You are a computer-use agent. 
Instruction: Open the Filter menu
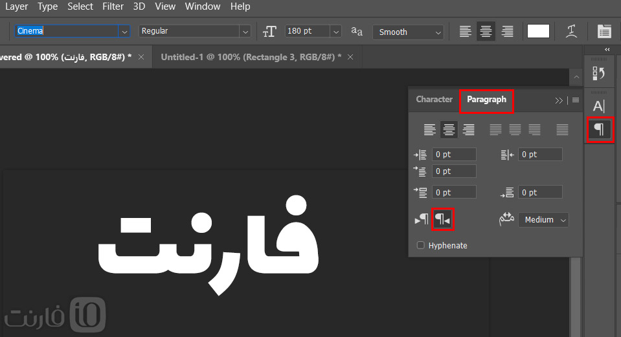[113, 6]
